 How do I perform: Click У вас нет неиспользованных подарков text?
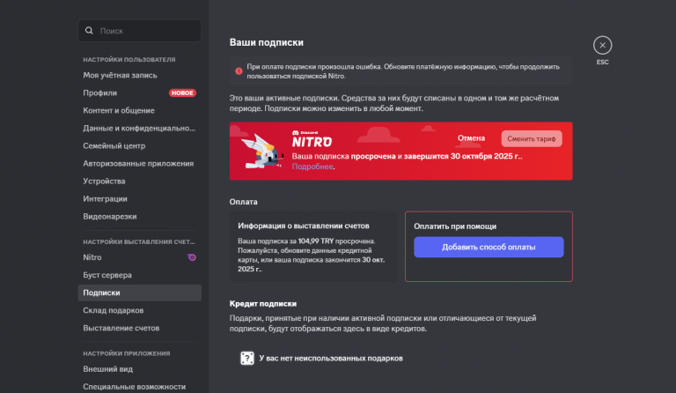(x=331, y=359)
